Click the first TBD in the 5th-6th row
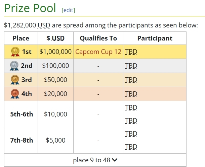The width and height of the screenshot is (205, 167). 131,108
